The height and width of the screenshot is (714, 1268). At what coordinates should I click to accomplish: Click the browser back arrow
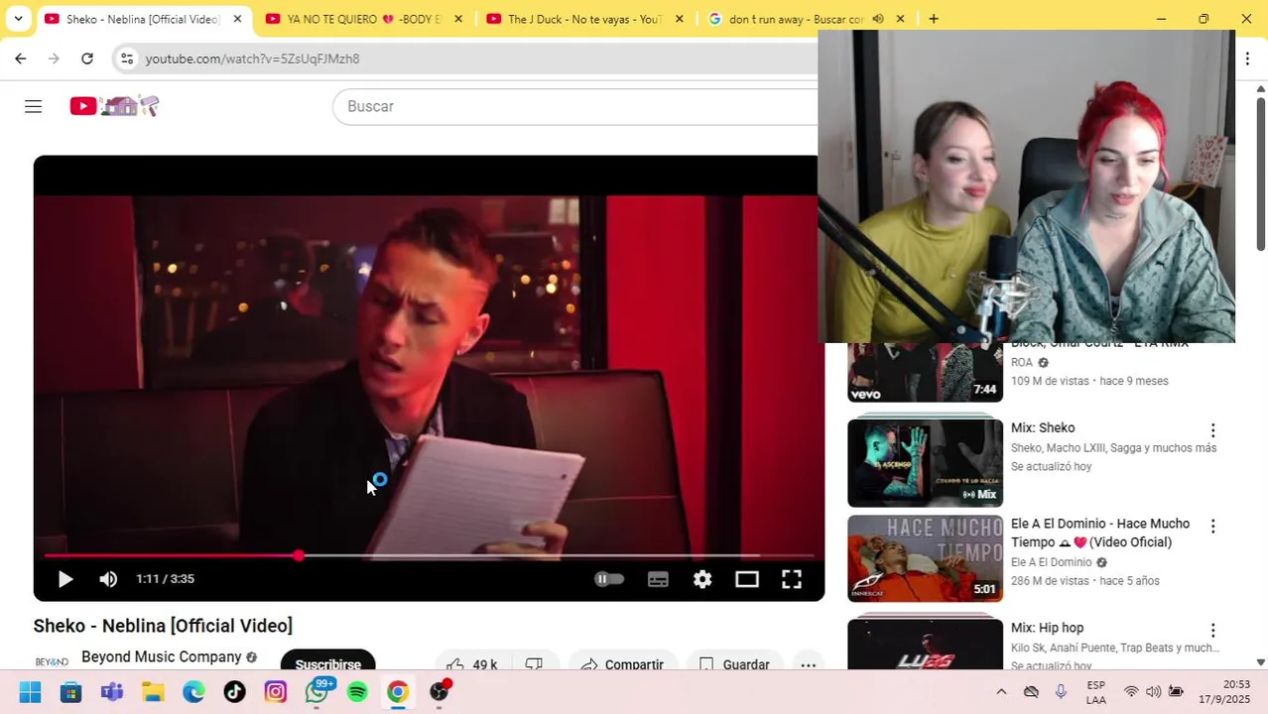tap(21, 59)
